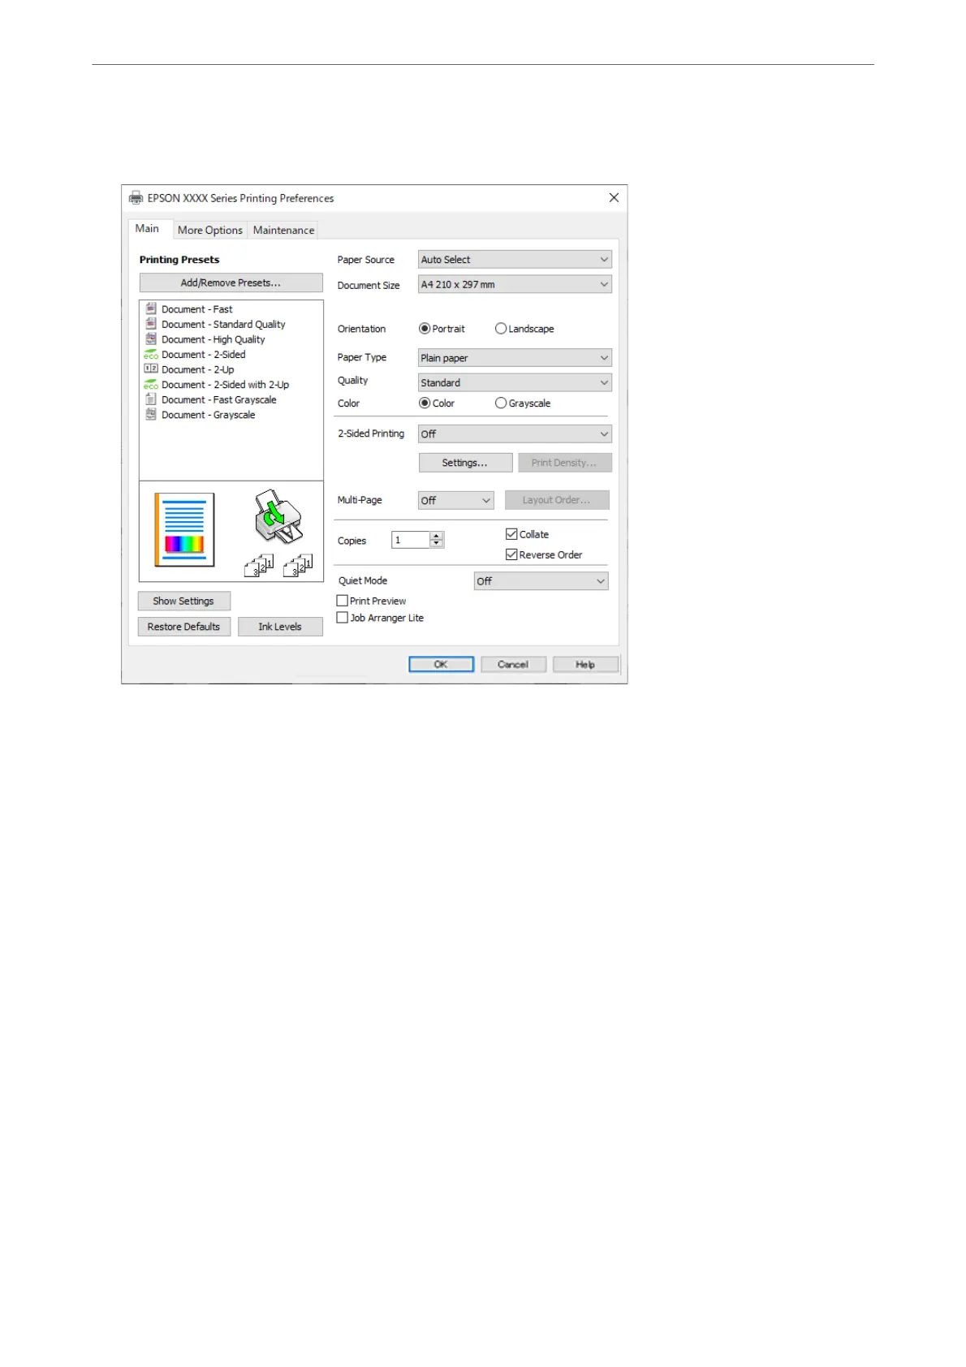Open the Quiet Mode dropdown
The width and height of the screenshot is (966, 1367).
541,581
